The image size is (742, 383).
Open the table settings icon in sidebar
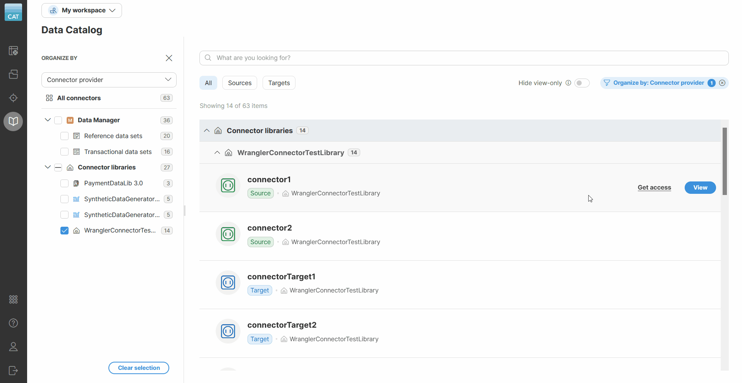[13, 51]
